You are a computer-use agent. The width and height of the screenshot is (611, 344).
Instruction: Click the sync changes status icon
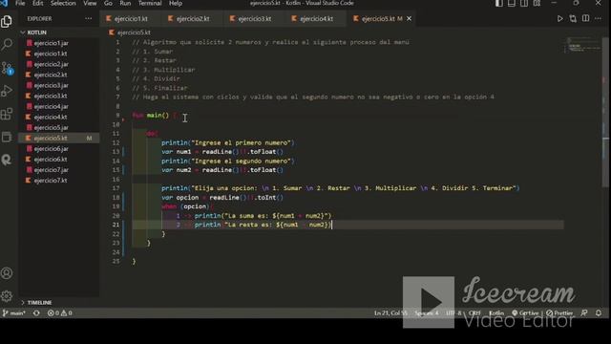(36, 312)
